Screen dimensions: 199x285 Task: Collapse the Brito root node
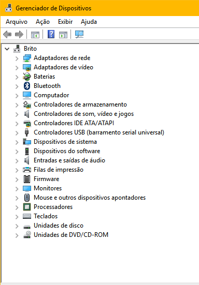(x=7, y=49)
